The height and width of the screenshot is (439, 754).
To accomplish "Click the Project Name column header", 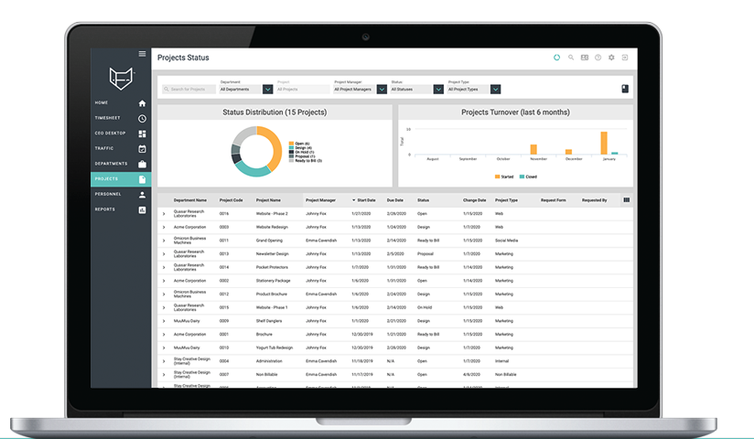I will click(x=268, y=199).
